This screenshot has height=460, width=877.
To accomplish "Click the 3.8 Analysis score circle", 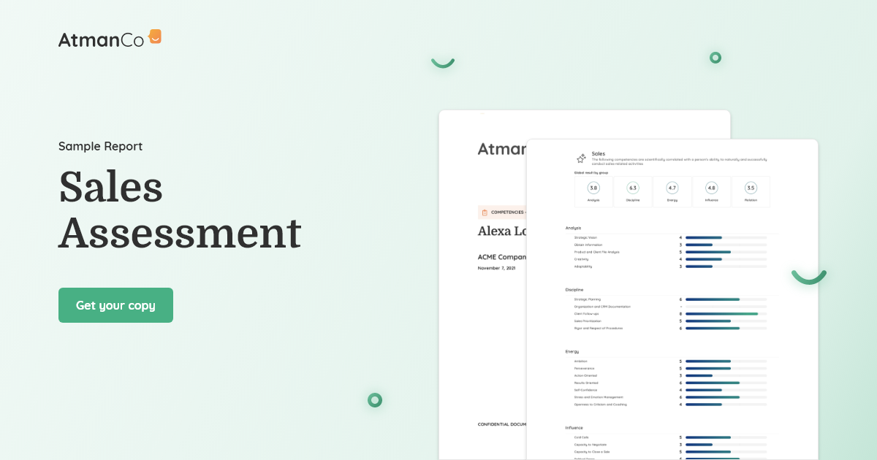I will (x=593, y=188).
